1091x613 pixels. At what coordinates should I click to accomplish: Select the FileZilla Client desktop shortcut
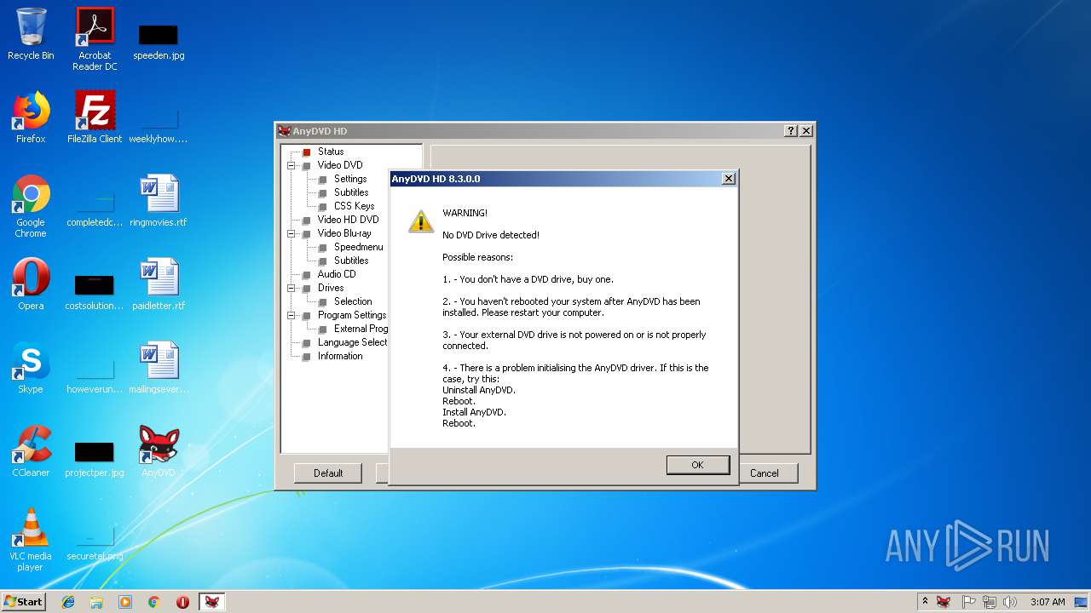pos(95,117)
